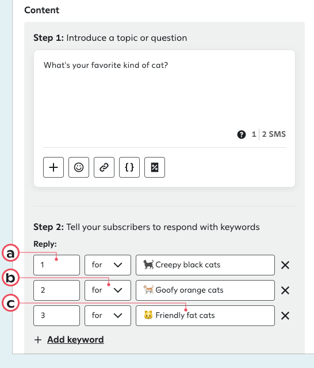Open the SMS count help question icon
The height and width of the screenshot is (368, 314).
point(242,135)
